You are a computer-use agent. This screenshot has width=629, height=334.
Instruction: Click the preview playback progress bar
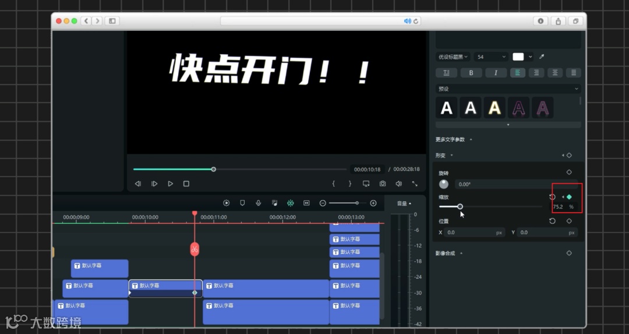click(240, 170)
